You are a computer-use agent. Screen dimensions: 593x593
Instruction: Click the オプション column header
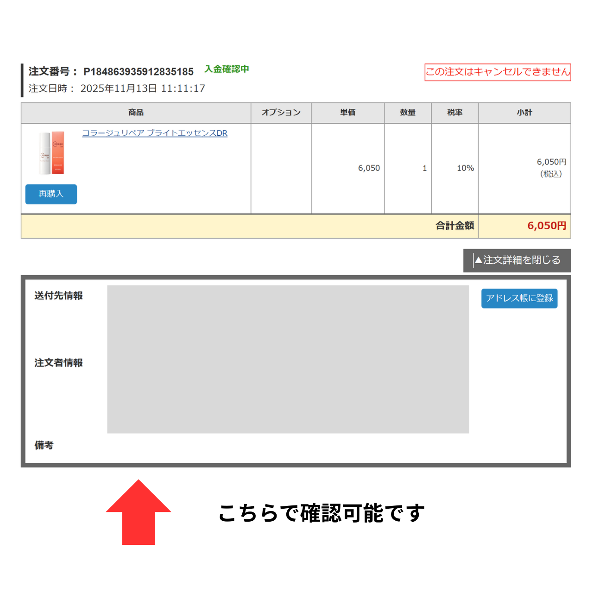tap(281, 113)
